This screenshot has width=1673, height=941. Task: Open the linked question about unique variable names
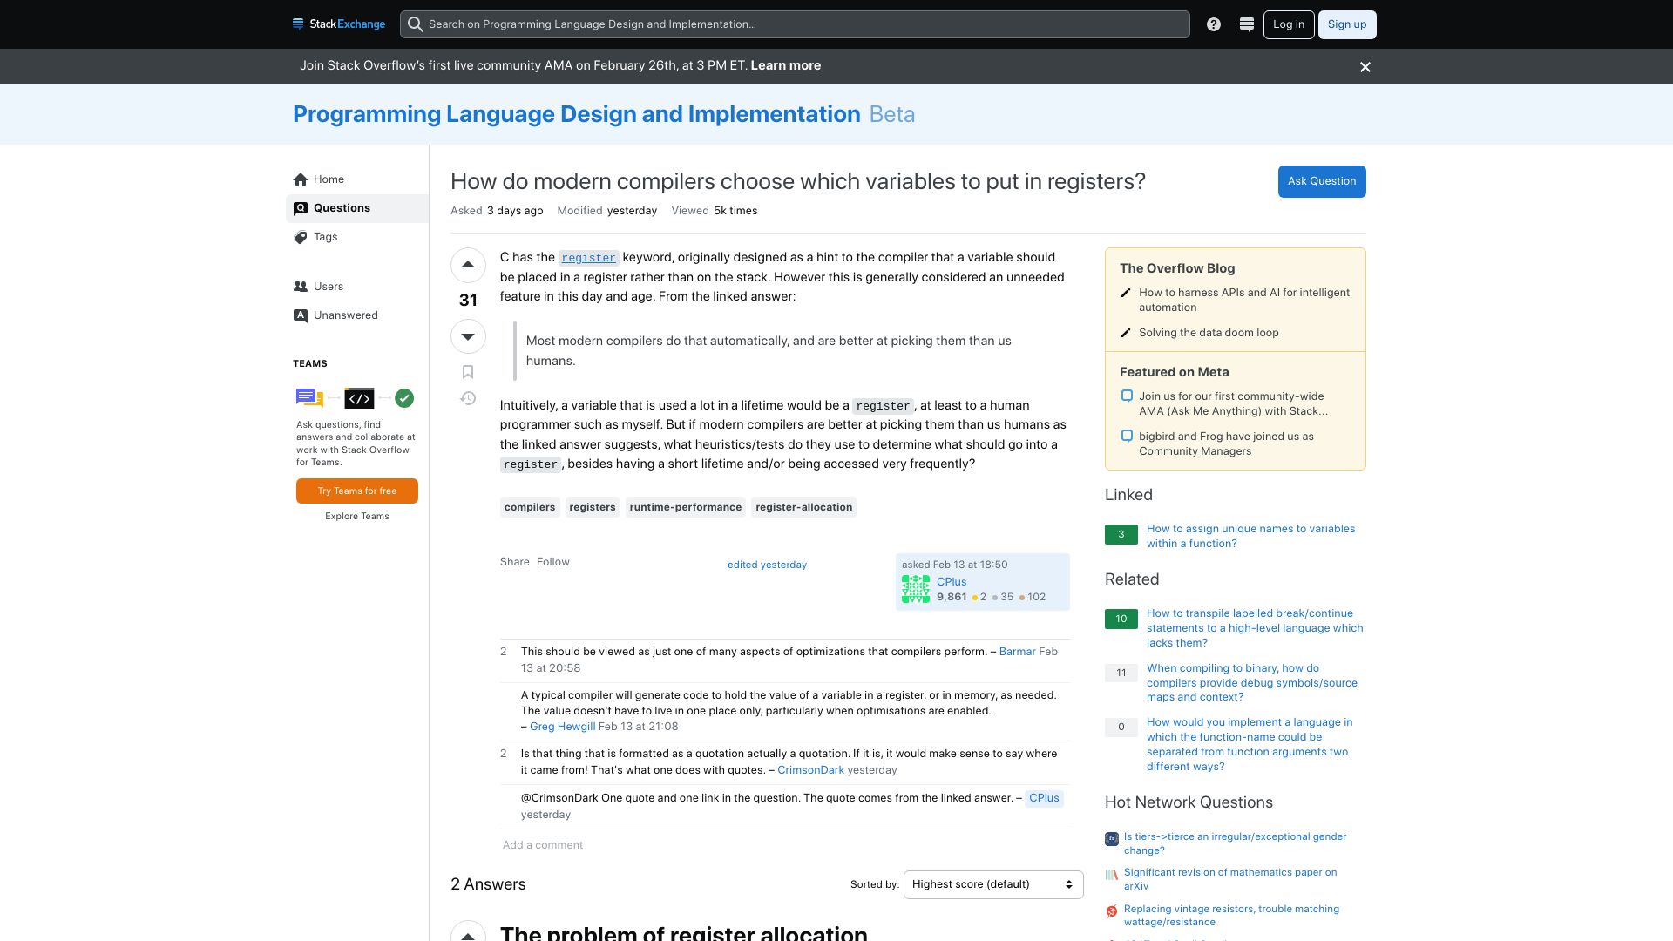click(x=1250, y=536)
